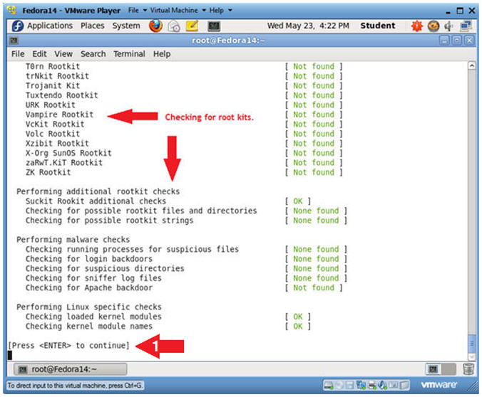Viewport: 482px width, 397px height.
Task: Open the Trash icon in the bottom panel
Action: [x=468, y=369]
